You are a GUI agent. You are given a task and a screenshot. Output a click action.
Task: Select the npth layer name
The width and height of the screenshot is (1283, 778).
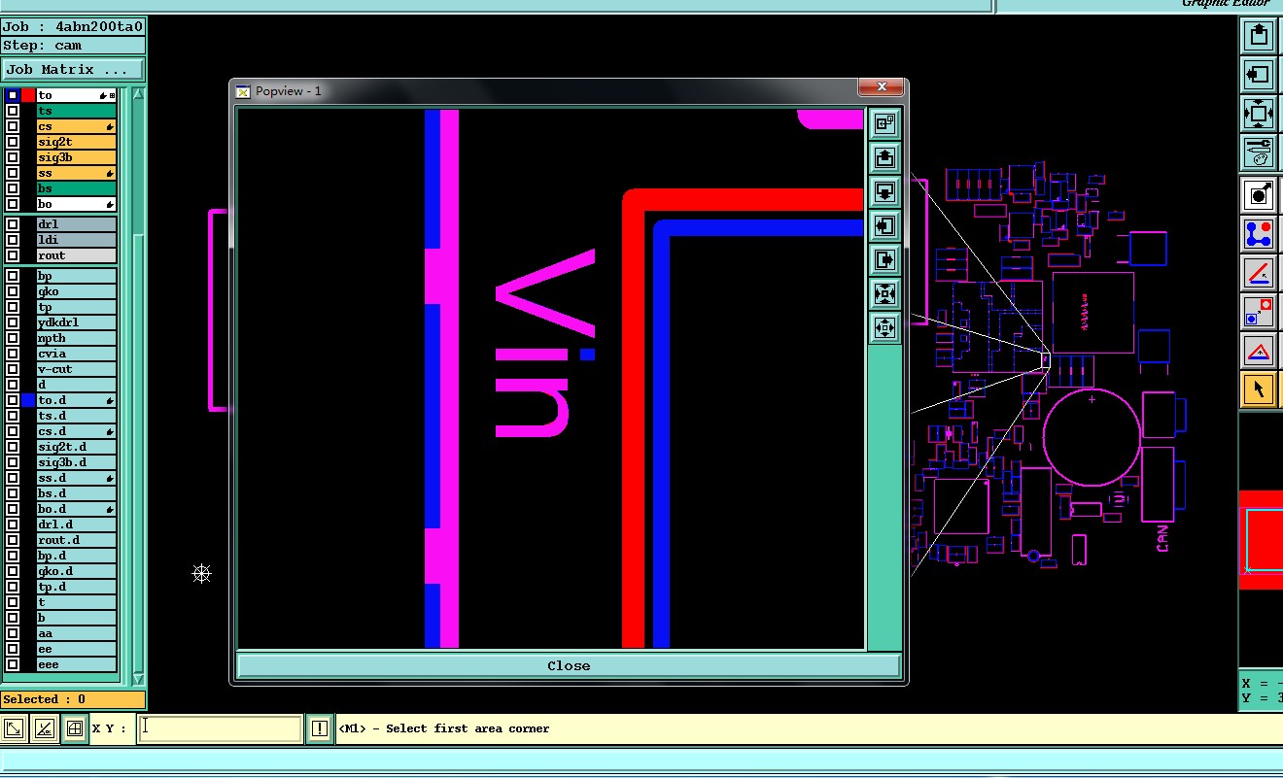point(77,338)
